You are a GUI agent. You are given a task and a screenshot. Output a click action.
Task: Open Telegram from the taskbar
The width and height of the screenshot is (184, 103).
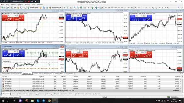pyautogui.click(x=43, y=101)
